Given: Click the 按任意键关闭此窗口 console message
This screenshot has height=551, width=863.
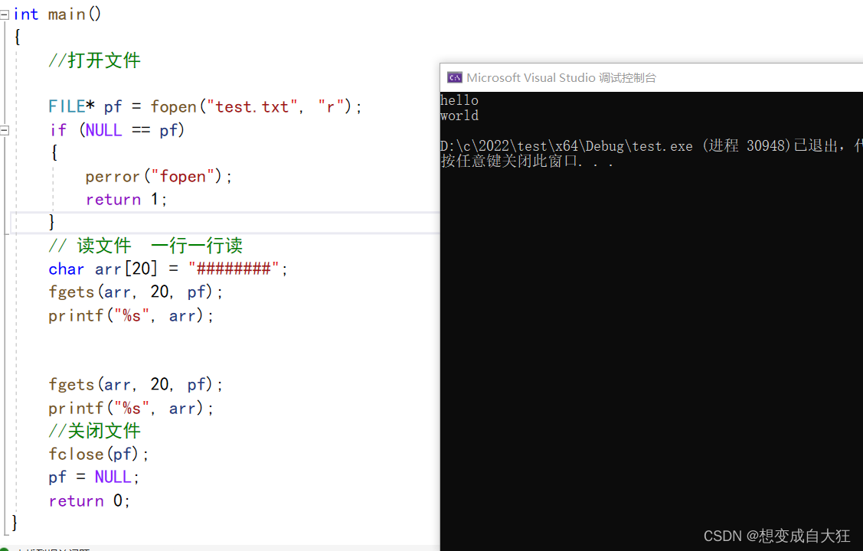Looking at the screenshot, I should (527, 161).
